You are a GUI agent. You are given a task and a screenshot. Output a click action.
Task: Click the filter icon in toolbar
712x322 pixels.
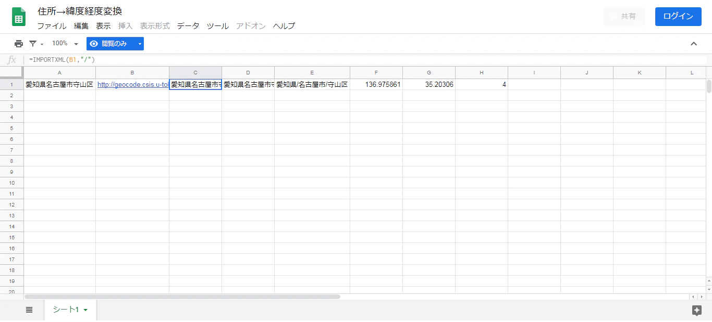[x=33, y=44]
